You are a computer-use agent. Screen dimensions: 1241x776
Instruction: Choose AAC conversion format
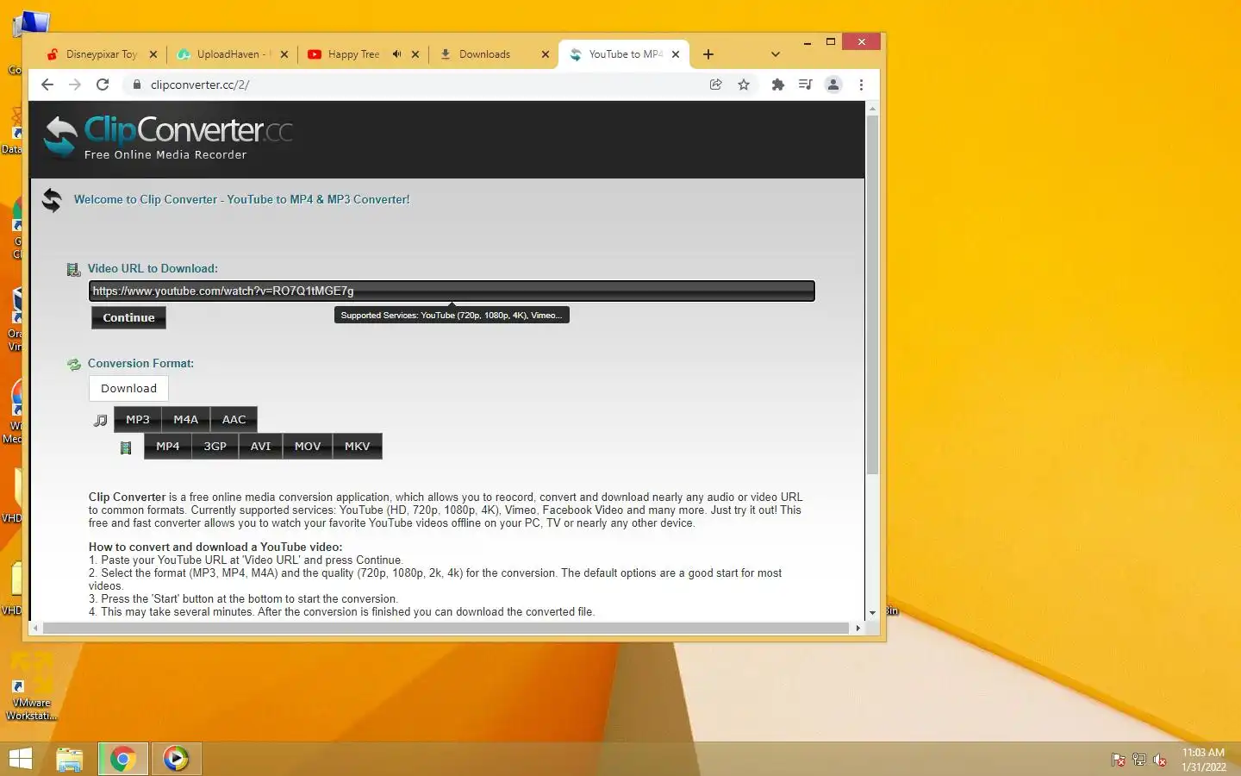click(x=234, y=420)
